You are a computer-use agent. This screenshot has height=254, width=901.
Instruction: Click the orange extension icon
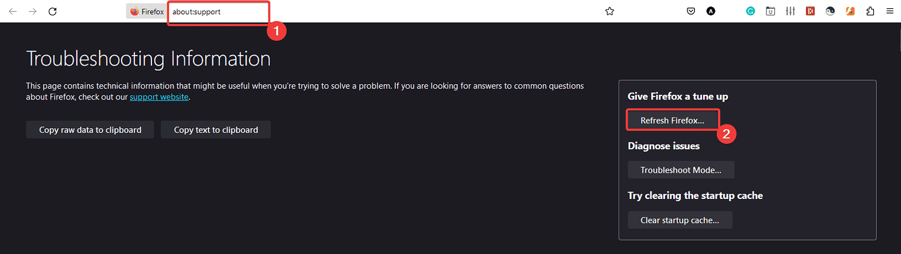[x=850, y=11]
